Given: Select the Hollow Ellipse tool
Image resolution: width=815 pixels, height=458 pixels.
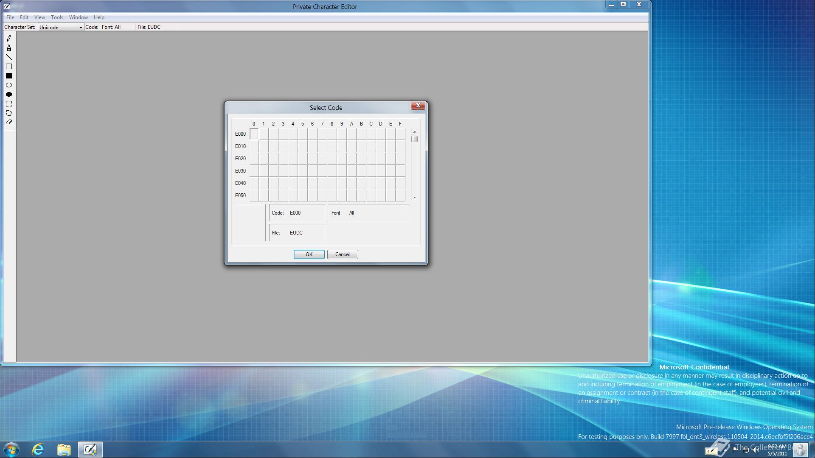Looking at the screenshot, I should pyautogui.click(x=9, y=85).
